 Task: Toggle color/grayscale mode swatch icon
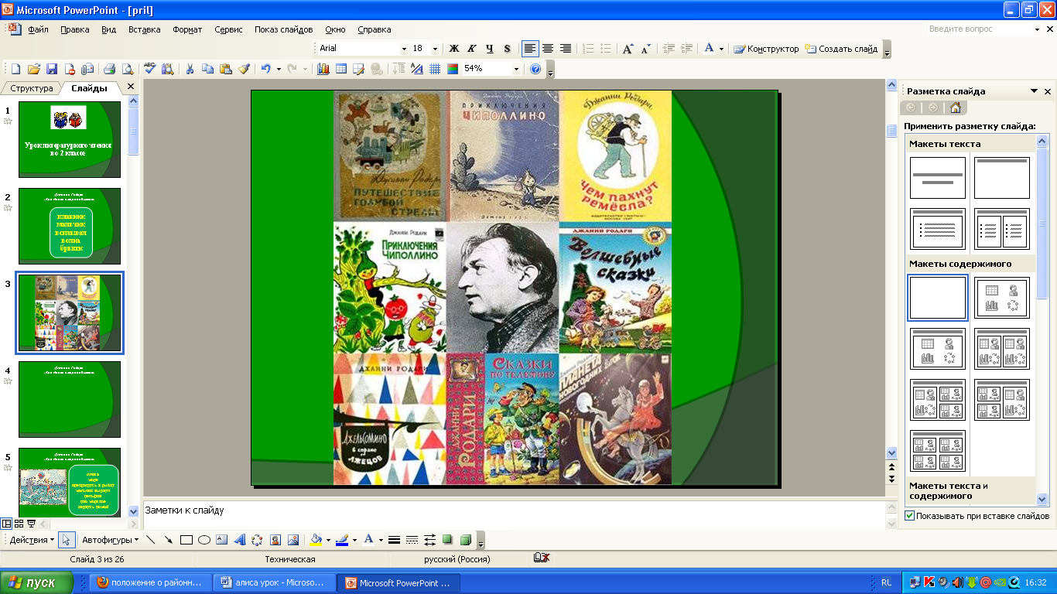453,69
